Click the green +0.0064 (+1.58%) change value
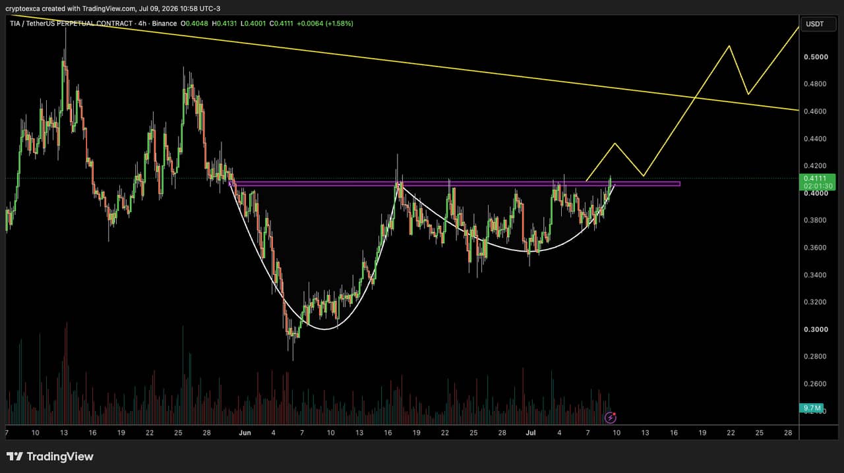 point(324,23)
